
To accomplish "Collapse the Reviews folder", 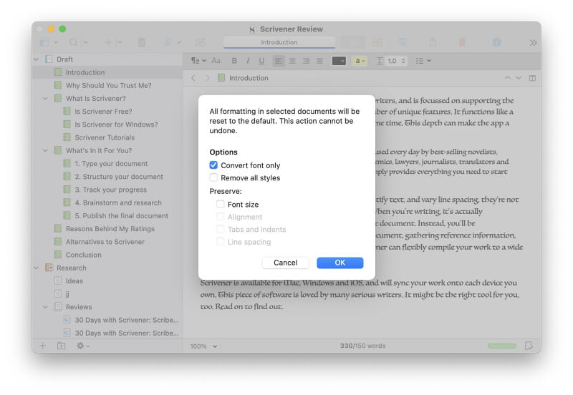I will (x=45, y=307).
